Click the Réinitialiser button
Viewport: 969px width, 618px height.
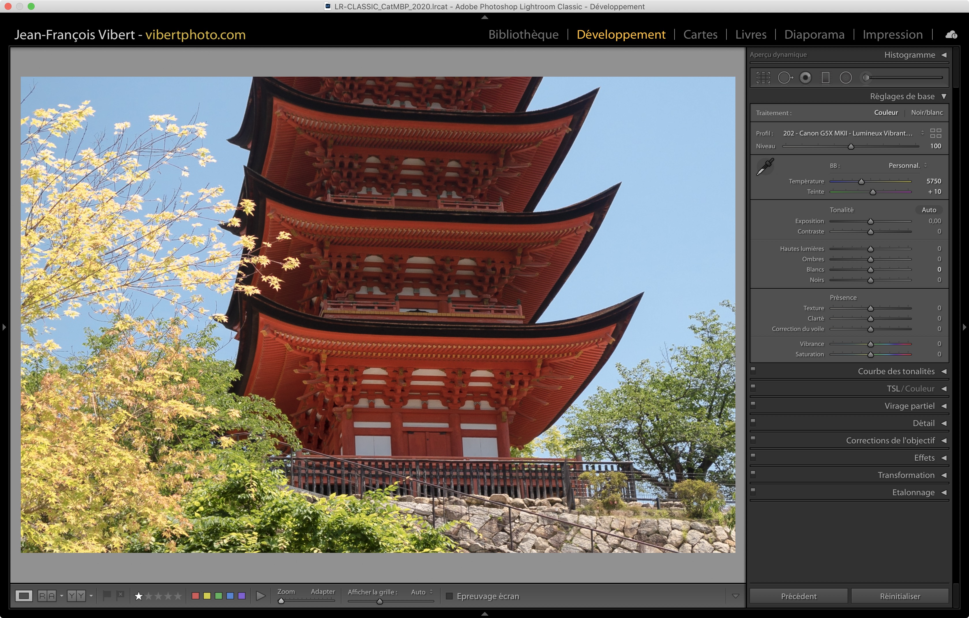tap(899, 596)
